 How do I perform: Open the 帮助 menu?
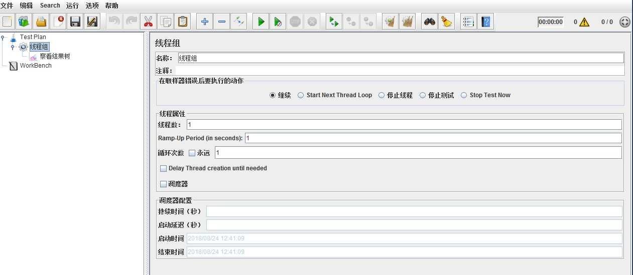point(112,6)
